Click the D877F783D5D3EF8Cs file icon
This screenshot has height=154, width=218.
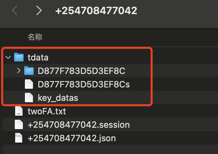[29, 84]
